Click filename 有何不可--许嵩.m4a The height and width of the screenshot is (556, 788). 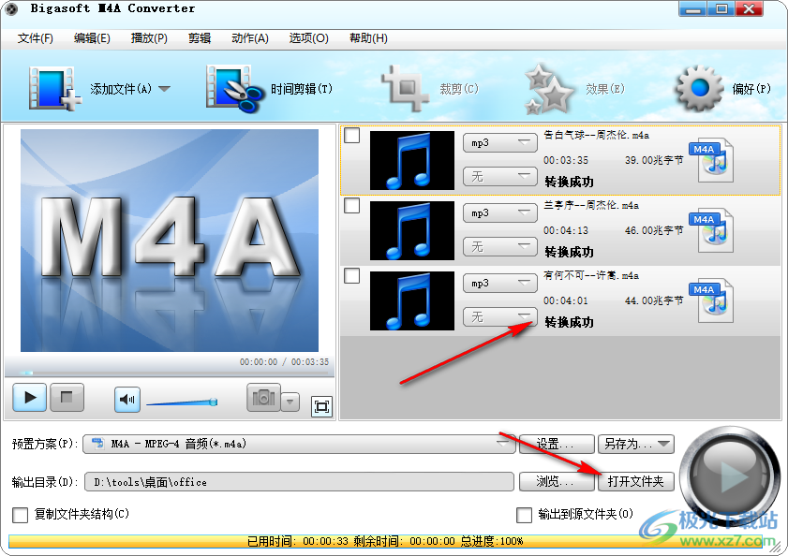pos(591,276)
